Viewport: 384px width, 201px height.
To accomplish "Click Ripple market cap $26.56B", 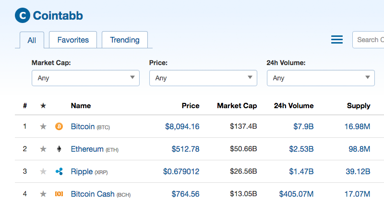I will coord(243,171).
